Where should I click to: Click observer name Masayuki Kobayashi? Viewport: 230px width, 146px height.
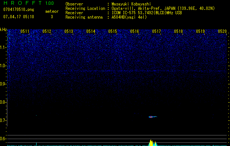coord(131,4)
